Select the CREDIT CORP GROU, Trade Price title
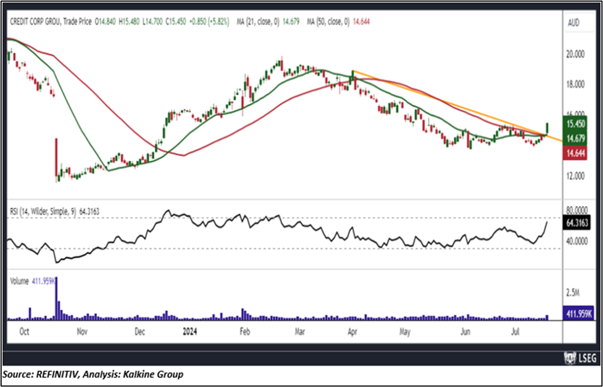Image resolution: width=603 pixels, height=387 pixels. 50,22
